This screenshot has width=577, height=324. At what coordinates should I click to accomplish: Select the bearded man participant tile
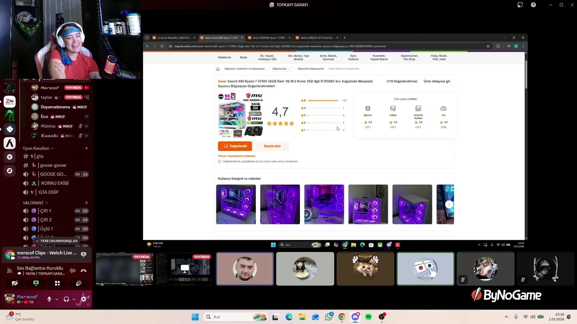[x=245, y=269]
